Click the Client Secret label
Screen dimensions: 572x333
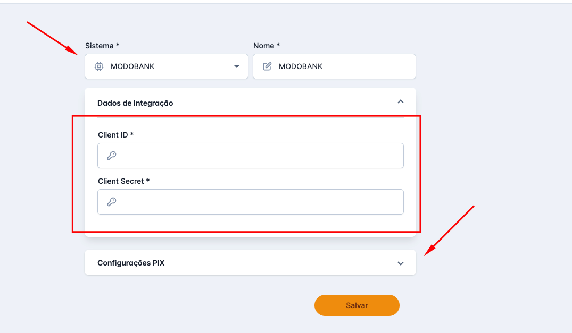coord(123,181)
